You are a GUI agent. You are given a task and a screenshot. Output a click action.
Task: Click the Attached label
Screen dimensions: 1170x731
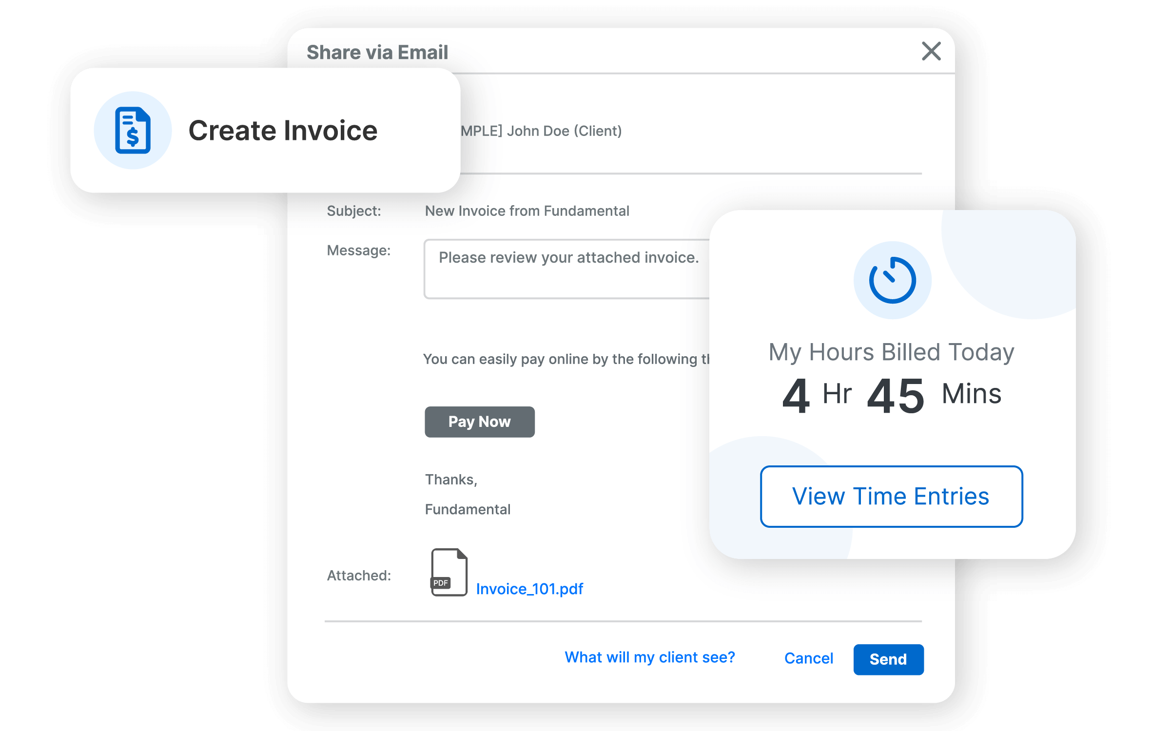[x=359, y=576]
